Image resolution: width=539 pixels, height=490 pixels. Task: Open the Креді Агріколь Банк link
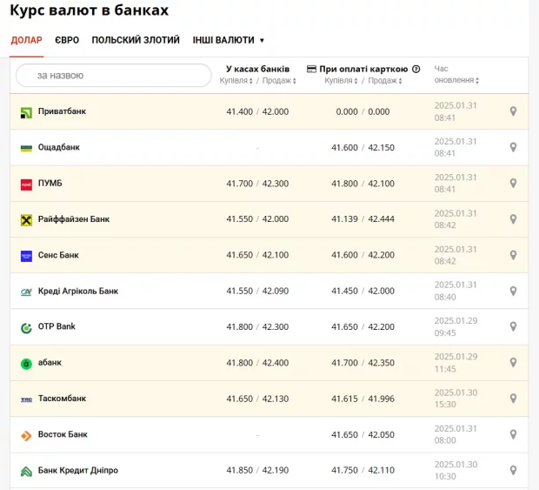click(78, 291)
